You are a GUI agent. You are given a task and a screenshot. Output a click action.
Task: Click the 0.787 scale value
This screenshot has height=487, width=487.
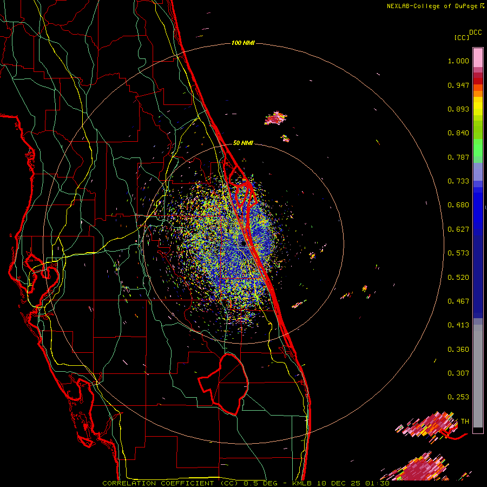coord(458,157)
